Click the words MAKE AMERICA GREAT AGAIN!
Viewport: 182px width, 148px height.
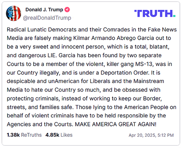[116, 124]
